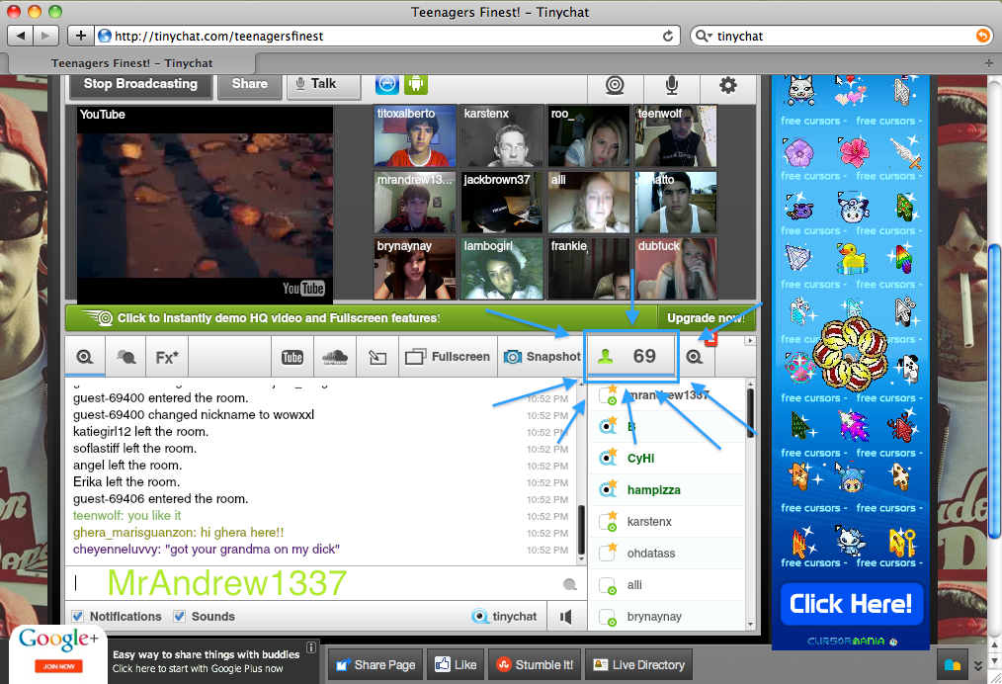
Task: Click the SoundCloud icon in toolbar
Action: 335,357
